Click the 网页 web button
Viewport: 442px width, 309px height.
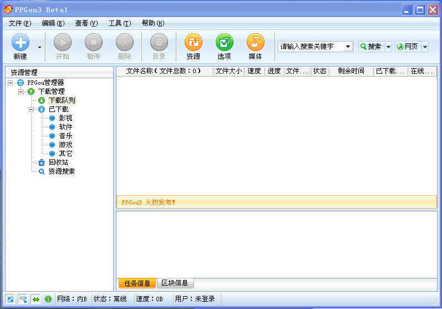coord(408,47)
